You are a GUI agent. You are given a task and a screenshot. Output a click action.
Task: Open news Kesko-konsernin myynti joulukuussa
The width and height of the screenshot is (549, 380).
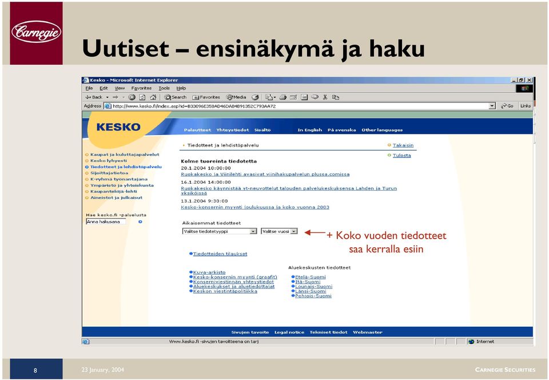coord(255,207)
